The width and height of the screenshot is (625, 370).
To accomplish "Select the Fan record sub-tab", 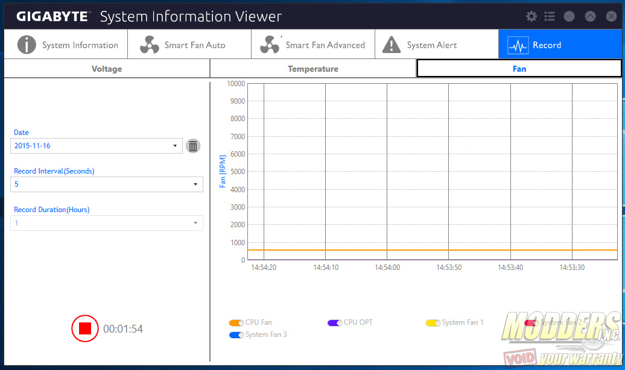I will point(519,69).
